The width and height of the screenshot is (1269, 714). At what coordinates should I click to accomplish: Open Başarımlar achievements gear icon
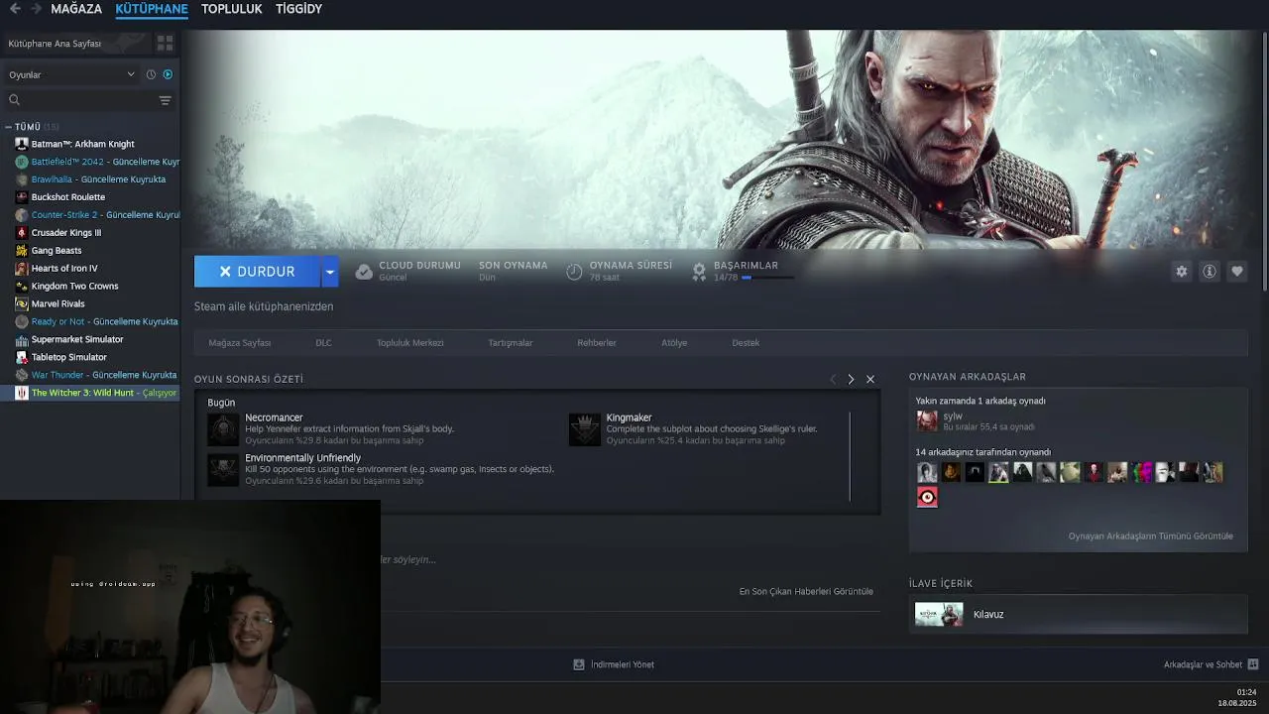(x=699, y=270)
